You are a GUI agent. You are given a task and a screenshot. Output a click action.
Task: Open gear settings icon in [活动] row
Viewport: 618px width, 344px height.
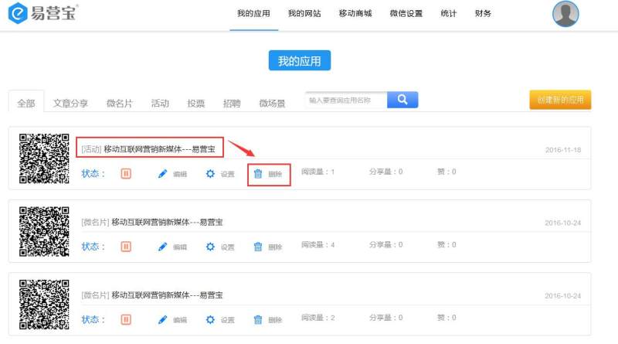click(x=210, y=174)
